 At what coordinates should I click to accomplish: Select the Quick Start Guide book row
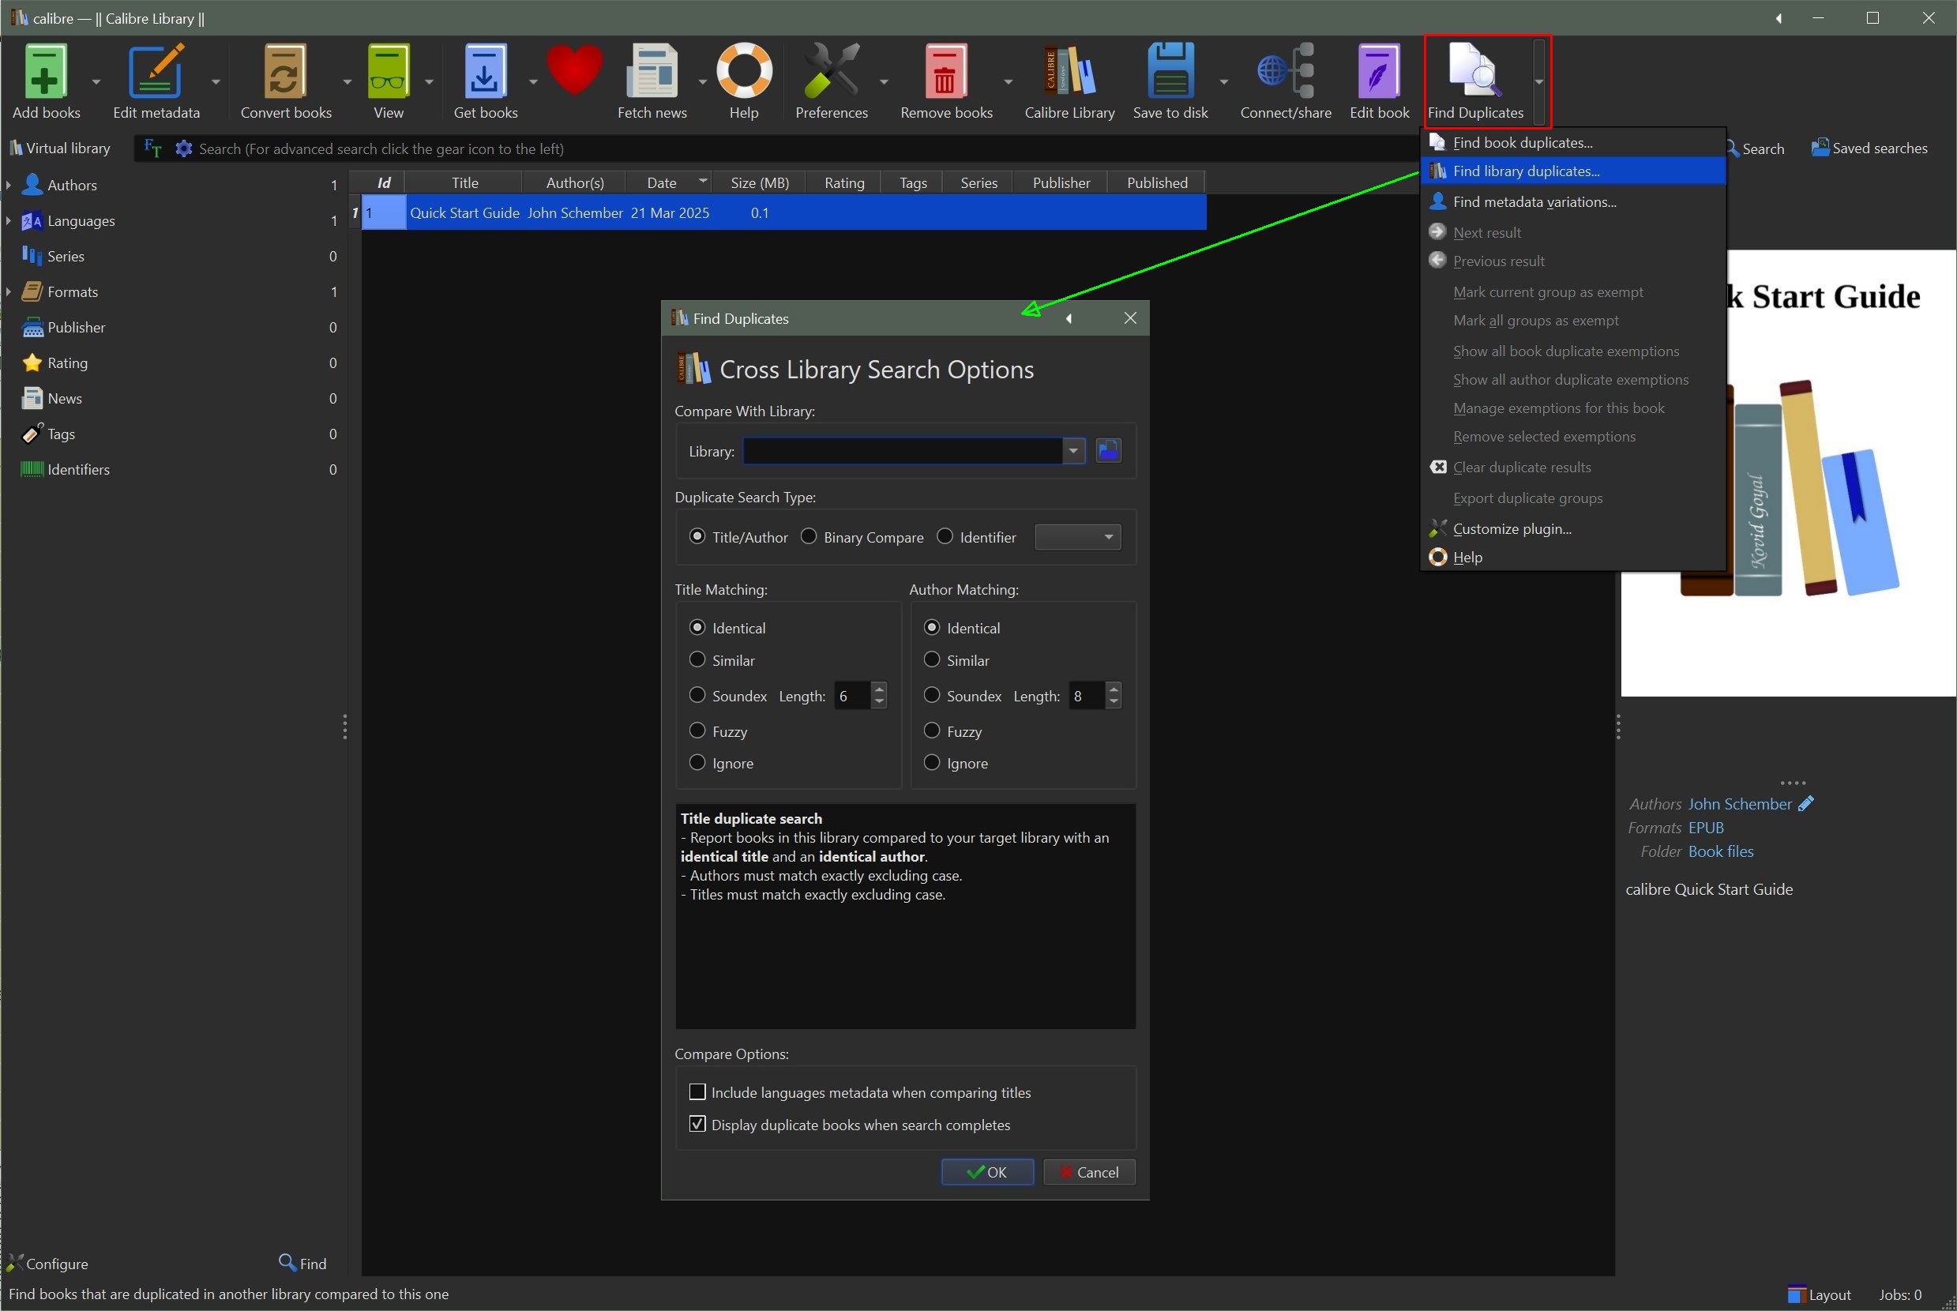pos(783,212)
